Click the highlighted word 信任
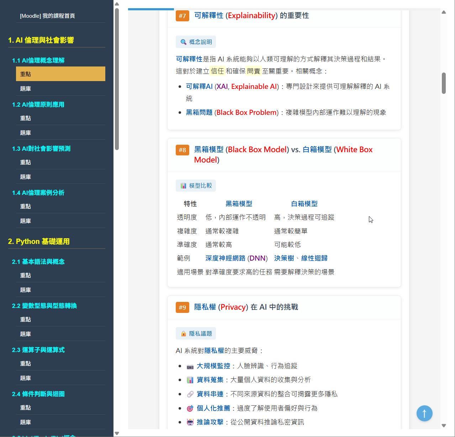This screenshot has height=437, width=455. tap(217, 71)
